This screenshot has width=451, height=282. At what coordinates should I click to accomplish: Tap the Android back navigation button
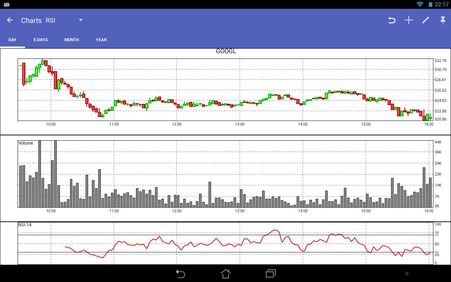(180, 274)
